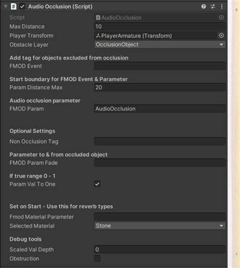Click 'Add tag for objects excluded' header
240x268 pixels.
click(x=69, y=58)
